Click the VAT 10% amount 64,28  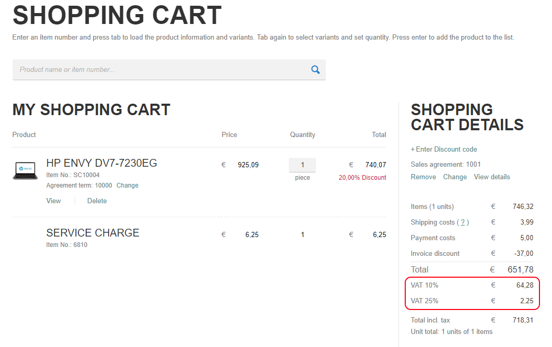pos(525,285)
